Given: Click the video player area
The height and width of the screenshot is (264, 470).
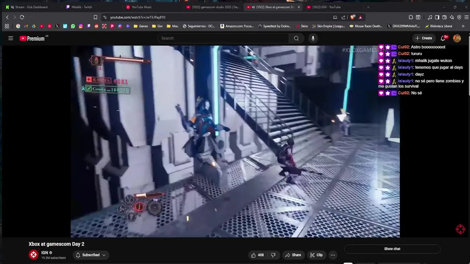Looking at the screenshot, I should click(x=235, y=141).
